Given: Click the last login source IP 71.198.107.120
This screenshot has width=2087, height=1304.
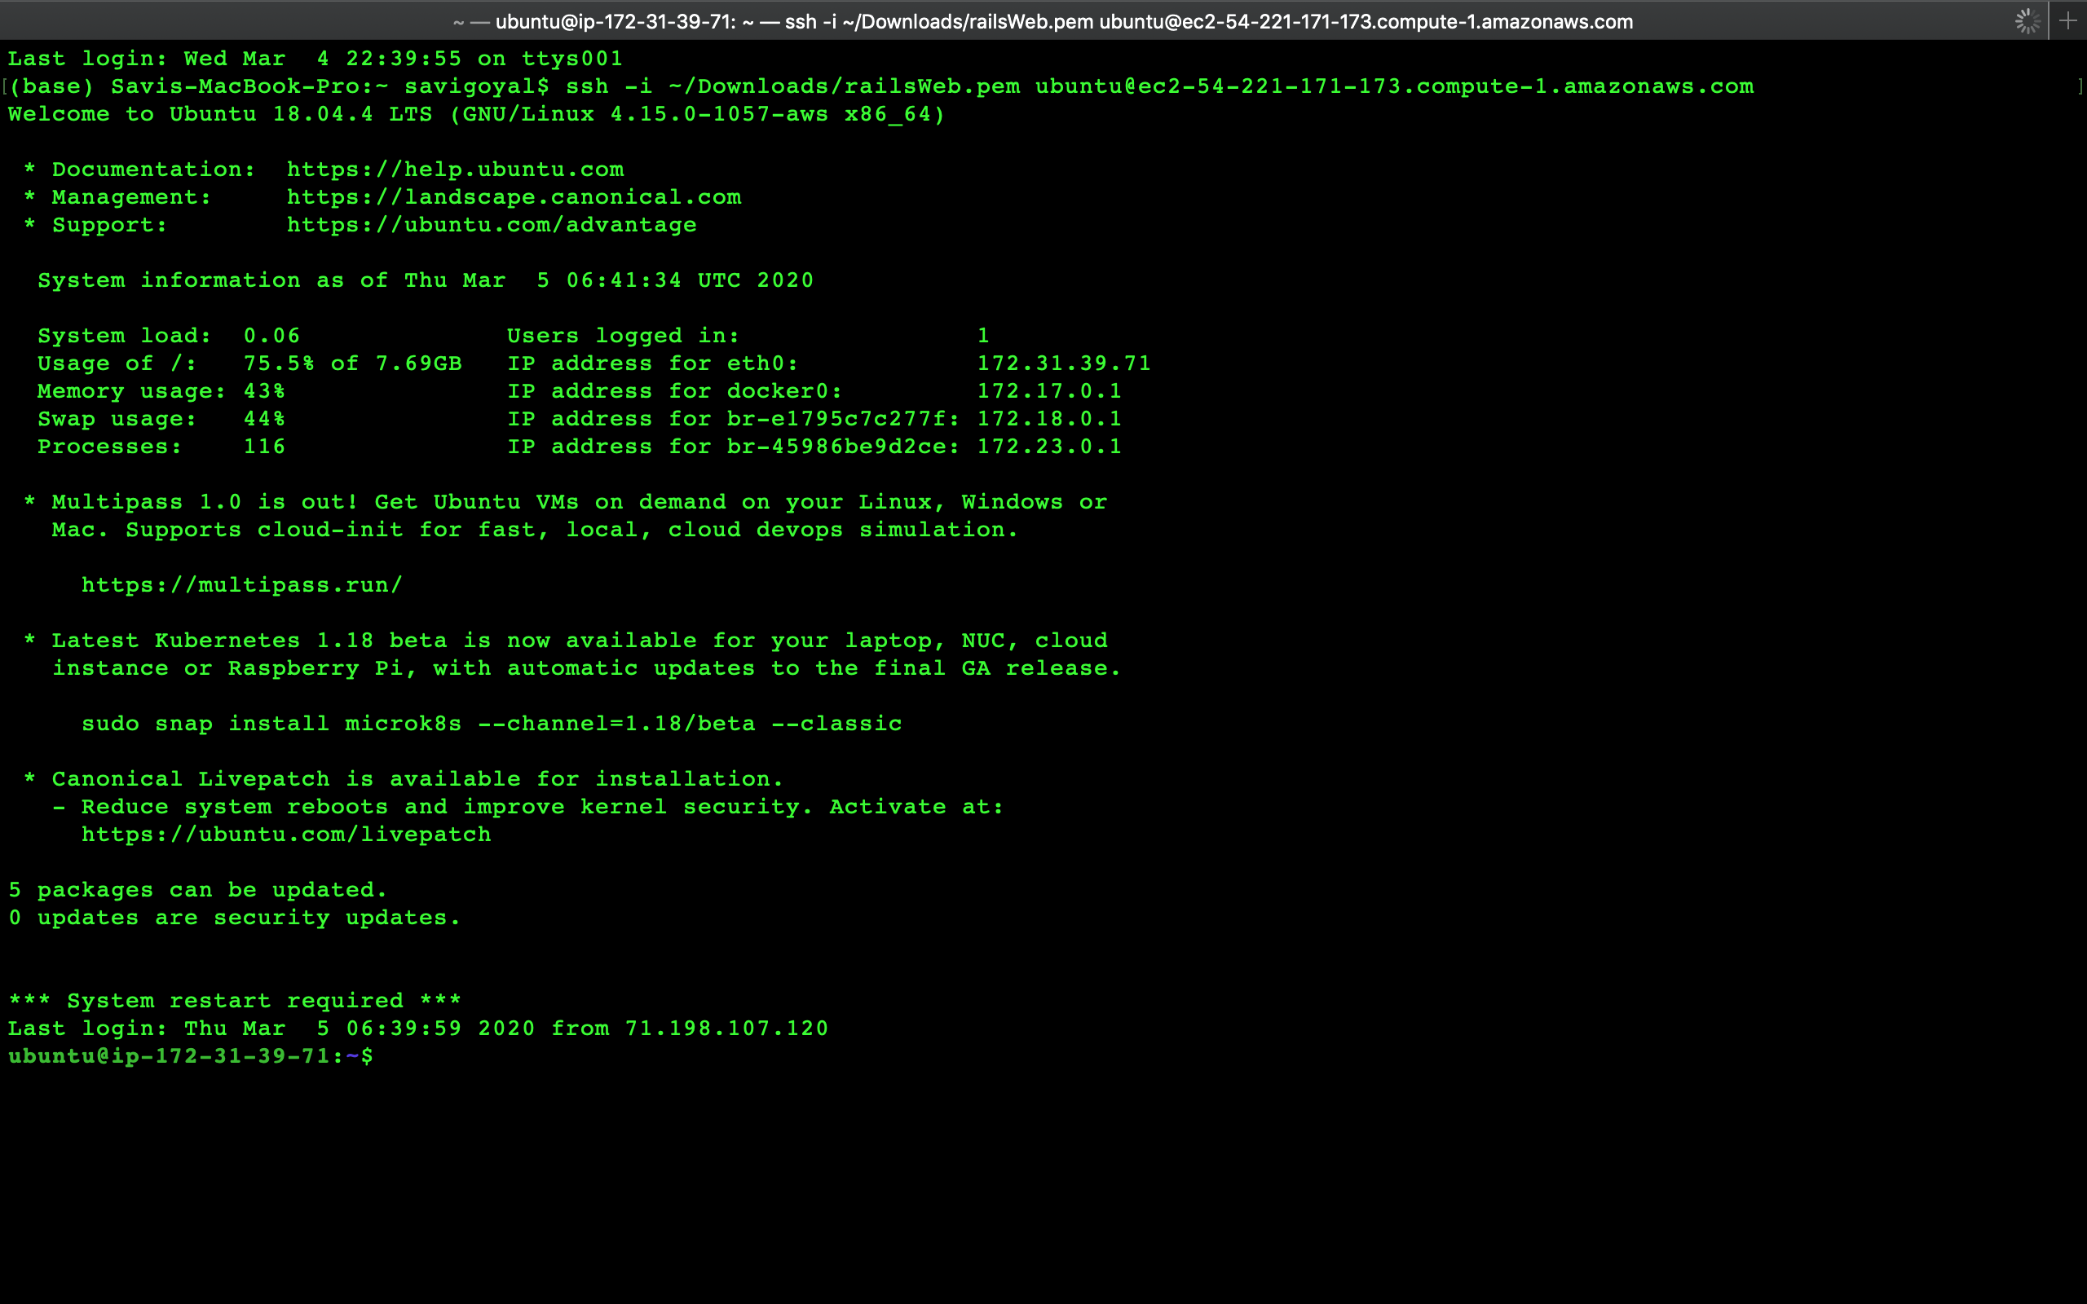Looking at the screenshot, I should point(726,1028).
